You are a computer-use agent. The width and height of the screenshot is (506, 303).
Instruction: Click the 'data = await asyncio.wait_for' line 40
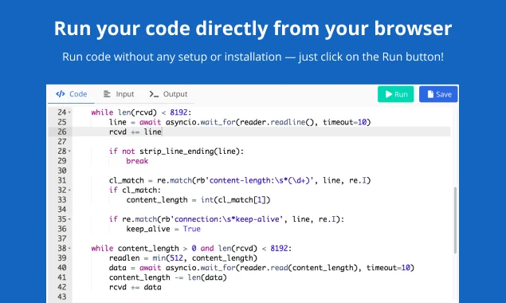261,267
